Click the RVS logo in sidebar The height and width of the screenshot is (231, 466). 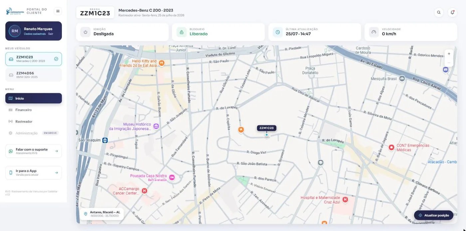[x=15, y=11]
